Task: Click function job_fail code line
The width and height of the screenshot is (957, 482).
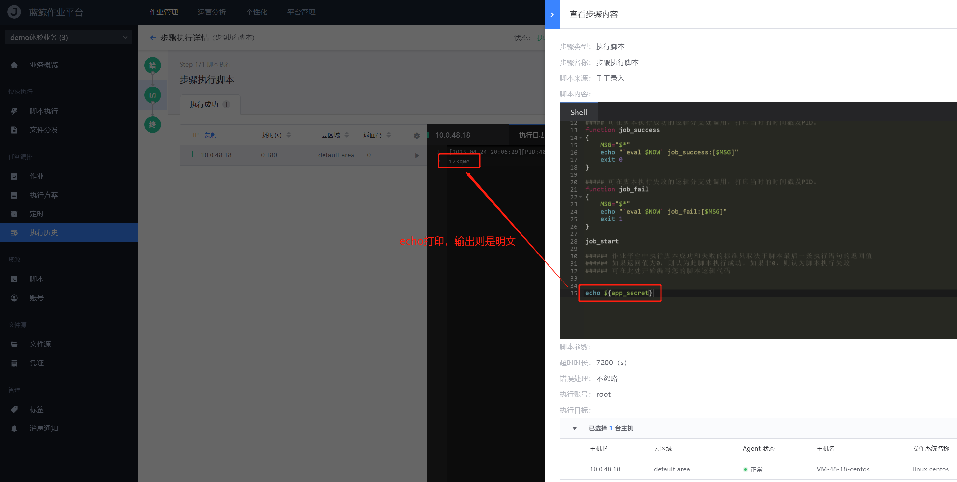Action: coord(617,189)
